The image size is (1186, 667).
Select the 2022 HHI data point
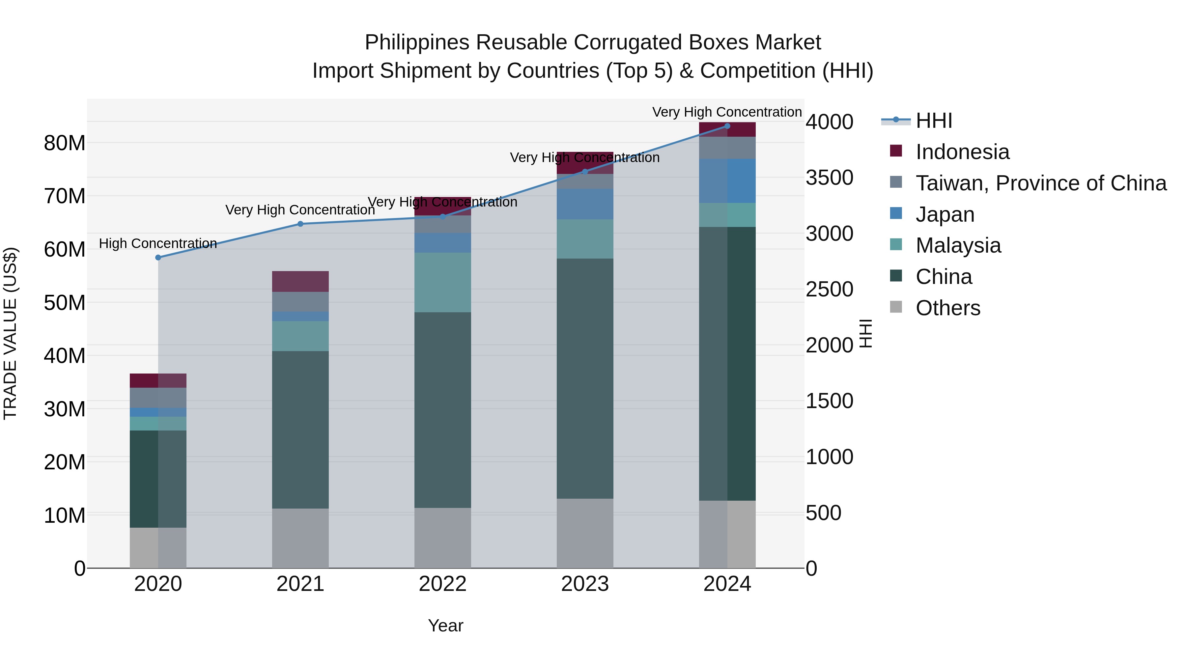pyautogui.click(x=443, y=216)
